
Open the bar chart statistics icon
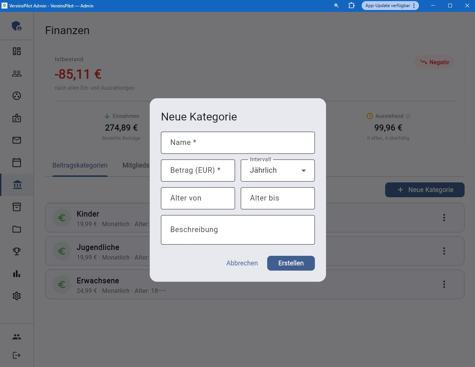[16, 273]
